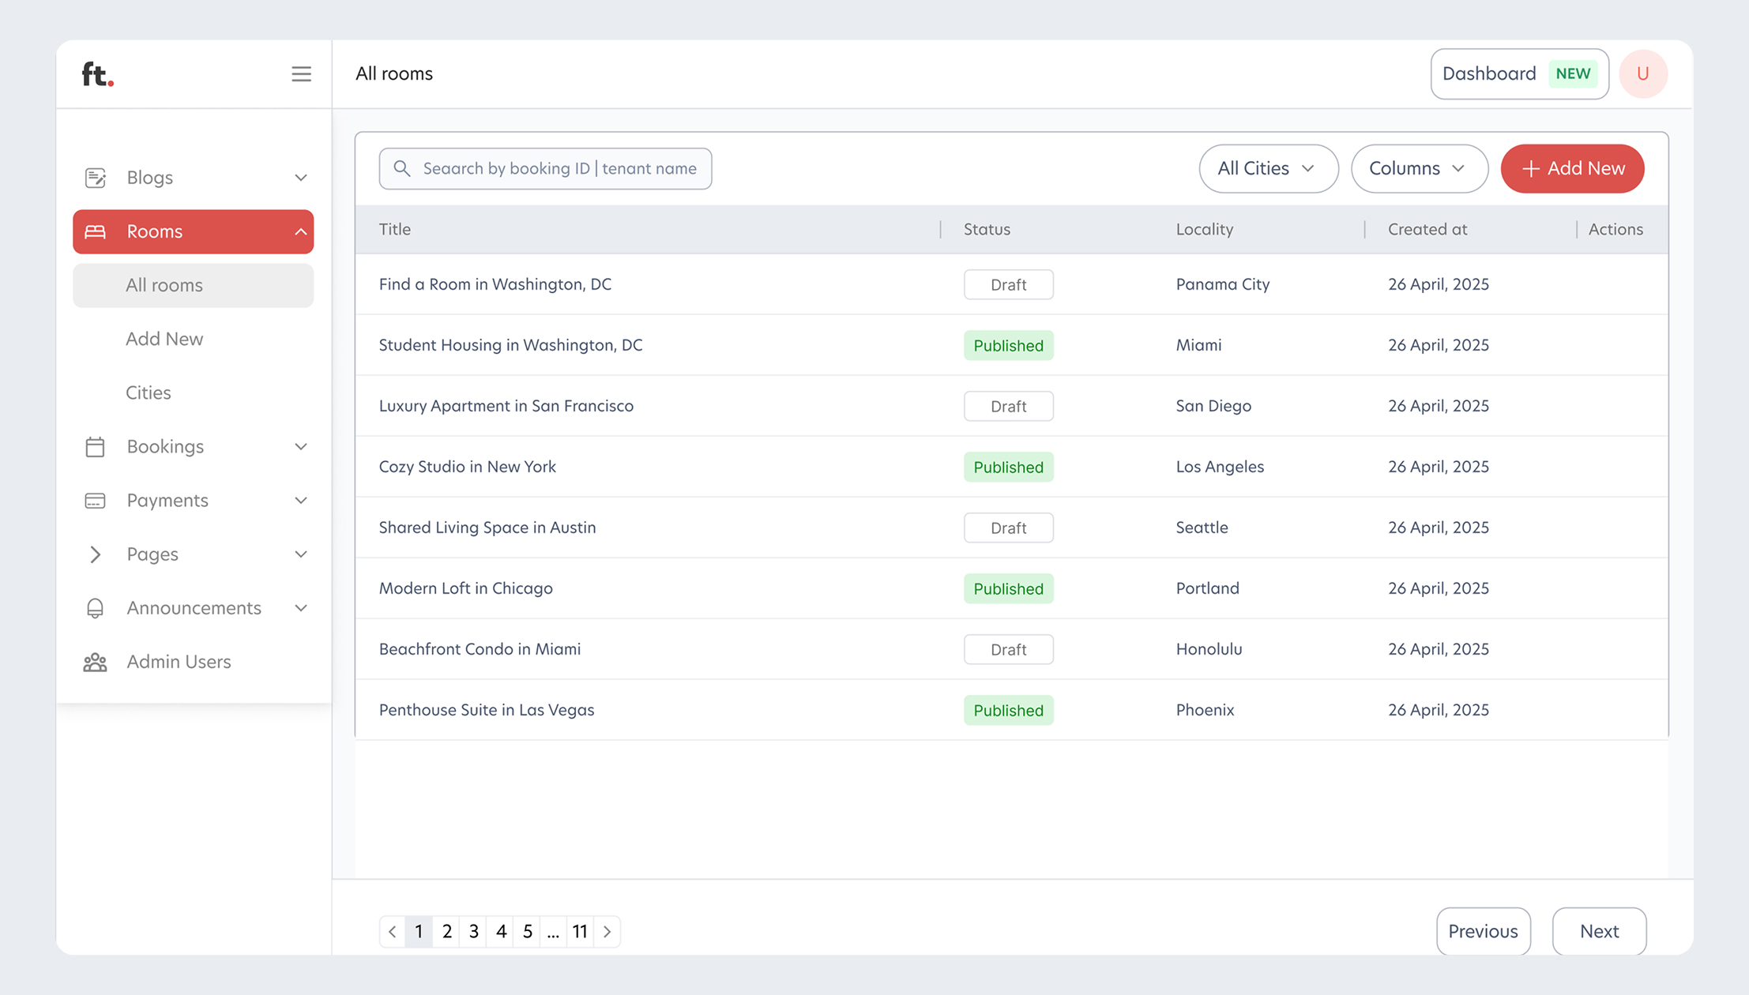Click the ft logo
Image resolution: width=1749 pixels, height=995 pixels.
(x=97, y=73)
